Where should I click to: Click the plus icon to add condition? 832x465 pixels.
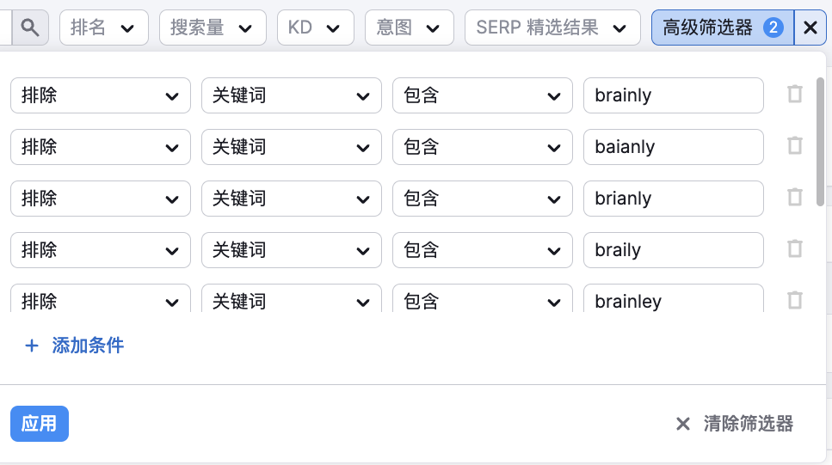32,346
